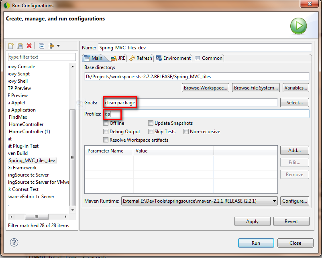Open the Refresh tab
322x258 pixels.
[141, 58]
